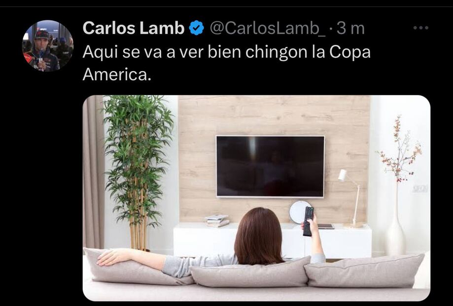
Task: Click the display name Carlos Lamb
Action: click(134, 28)
